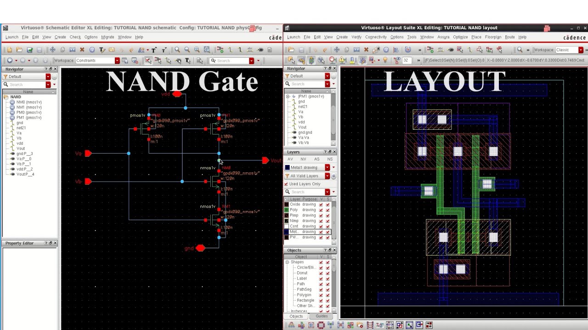
Task: Click Redo arrow in Schematic Editor toolbar
Action: click(x=131, y=49)
